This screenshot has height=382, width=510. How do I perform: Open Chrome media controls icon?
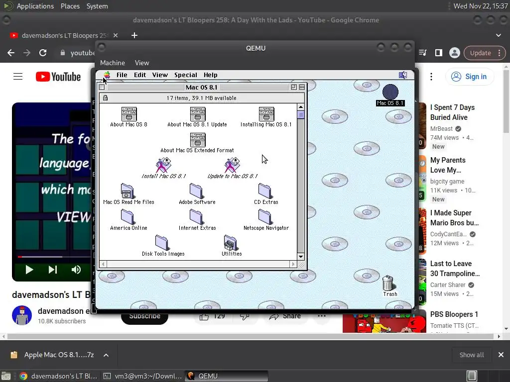tap(423, 53)
